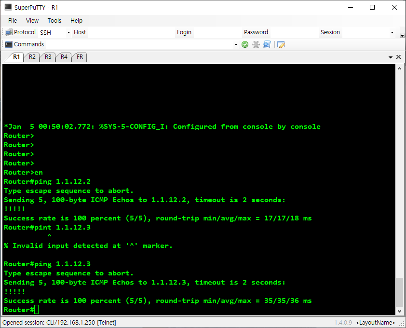Click the '17/17/18 ms' success rate line
406x328 pixels.
158,218
